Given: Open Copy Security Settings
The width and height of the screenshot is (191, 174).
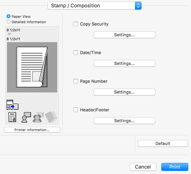Looking at the screenshot, I should [x=124, y=35].
